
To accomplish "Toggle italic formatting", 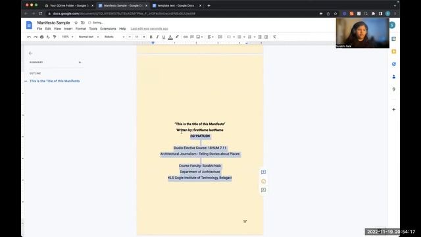I will [157, 37].
